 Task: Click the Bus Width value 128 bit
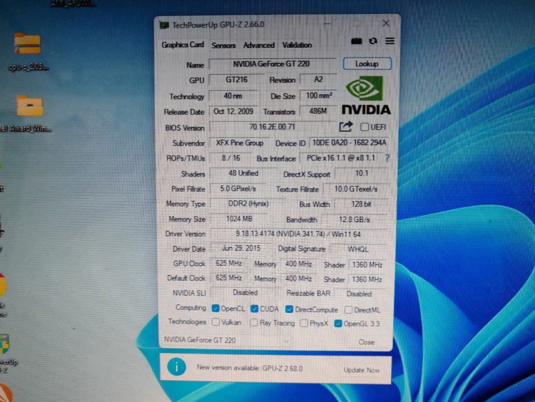point(361,204)
